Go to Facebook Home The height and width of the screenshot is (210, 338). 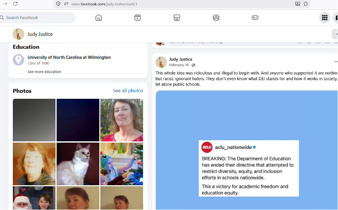pyautogui.click(x=98, y=17)
